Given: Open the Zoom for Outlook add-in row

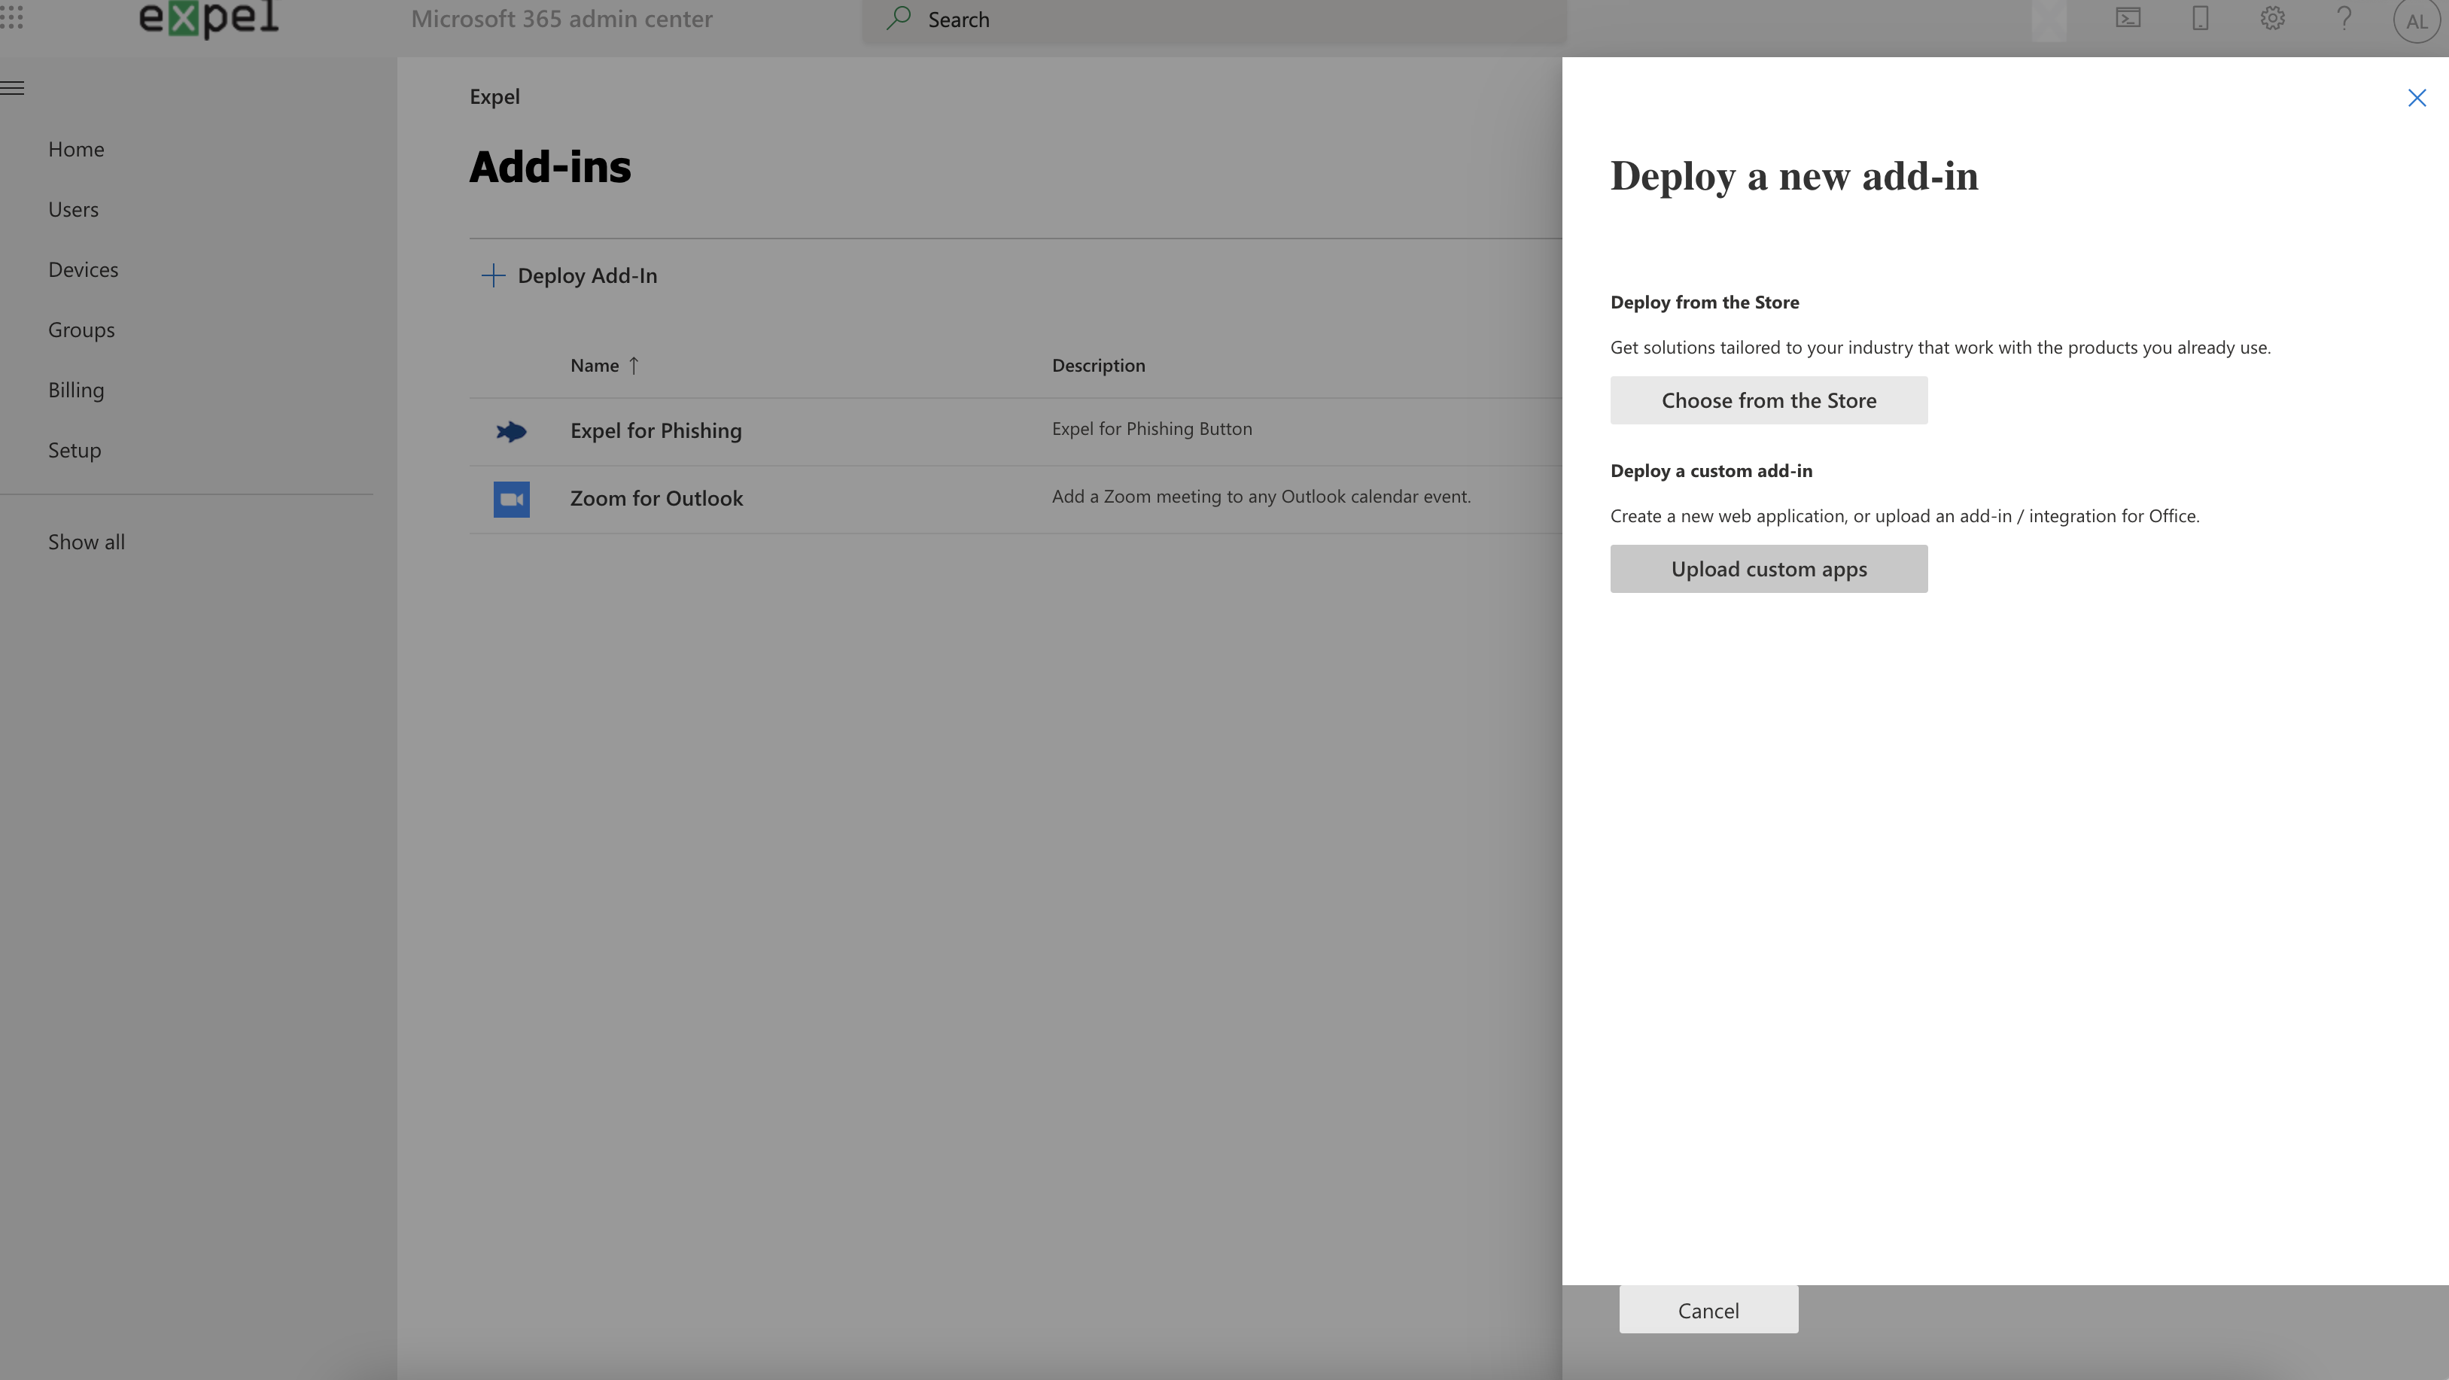Looking at the screenshot, I should [1015, 499].
